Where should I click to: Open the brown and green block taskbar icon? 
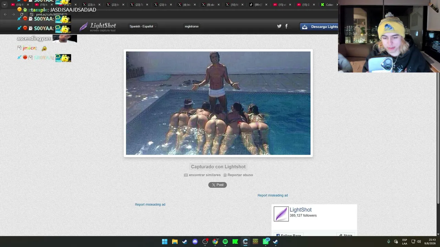(x=255, y=242)
